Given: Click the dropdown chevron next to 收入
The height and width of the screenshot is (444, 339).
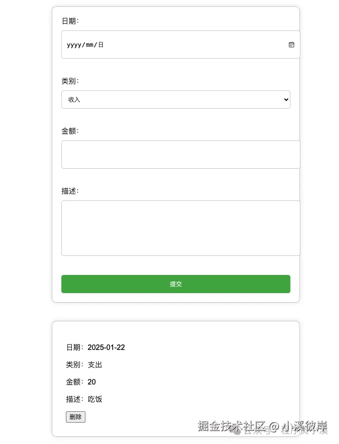Looking at the screenshot, I should (x=285, y=100).
